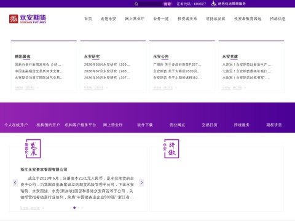295x221 pixels.
Task: Open news item 永安期货与浙江国际油气交易
Action: [39, 77]
